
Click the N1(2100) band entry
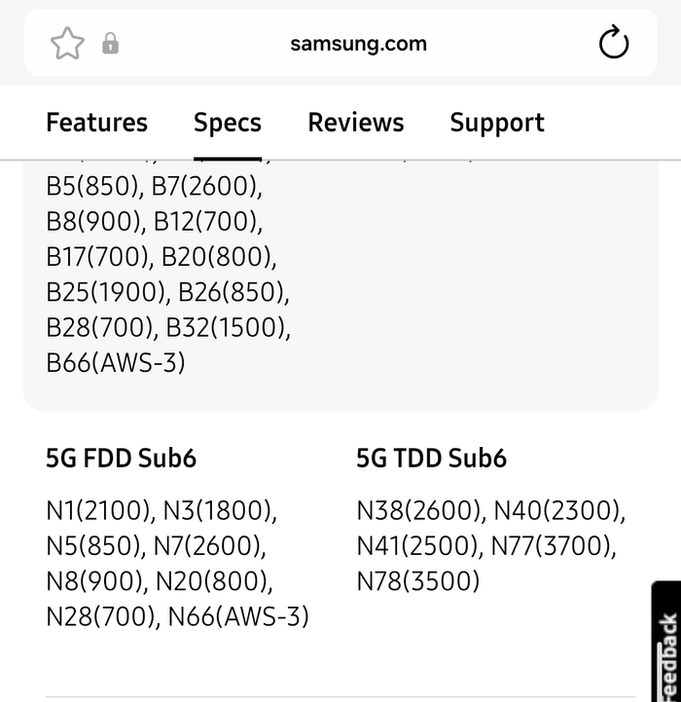pyautogui.click(x=98, y=510)
